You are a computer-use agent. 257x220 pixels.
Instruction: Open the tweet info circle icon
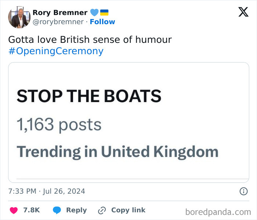pos(243,191)
